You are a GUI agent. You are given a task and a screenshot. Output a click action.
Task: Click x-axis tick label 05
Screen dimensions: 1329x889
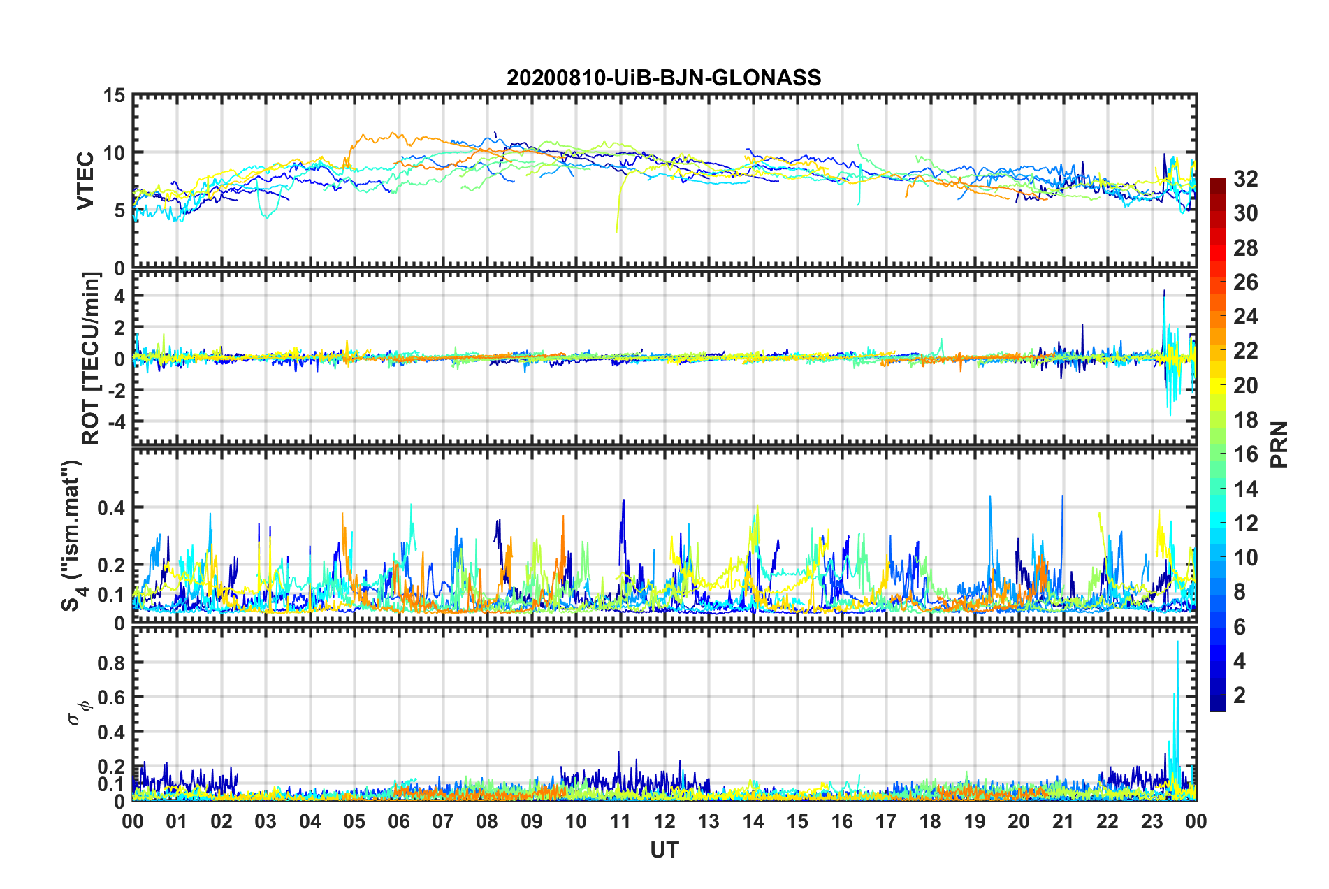pyautogui.click(x=354, y=821)
